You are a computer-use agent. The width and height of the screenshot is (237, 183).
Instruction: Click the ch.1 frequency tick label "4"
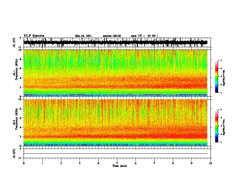coord(21,78)
